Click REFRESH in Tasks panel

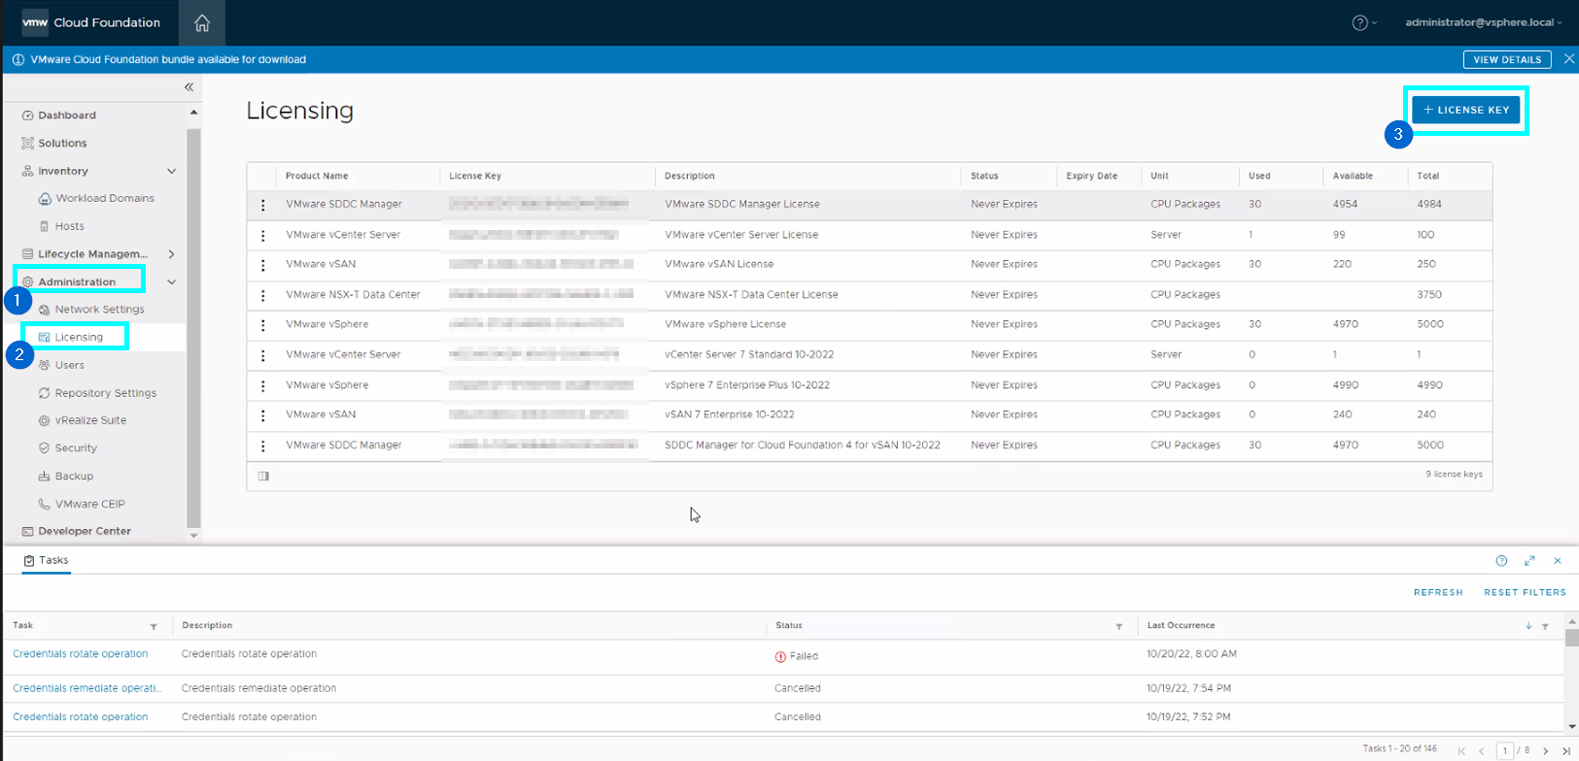click(x=1438, y=592)
